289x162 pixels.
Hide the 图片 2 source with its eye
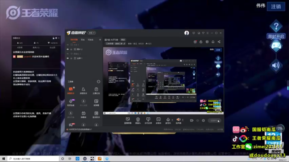[68, 49]
